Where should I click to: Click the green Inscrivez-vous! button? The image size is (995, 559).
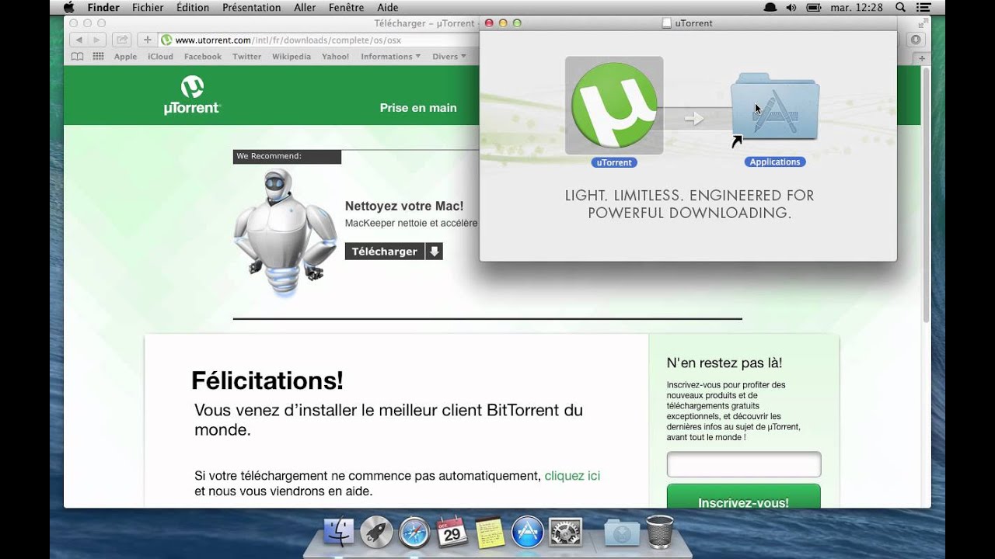click(x=743, y=497)
